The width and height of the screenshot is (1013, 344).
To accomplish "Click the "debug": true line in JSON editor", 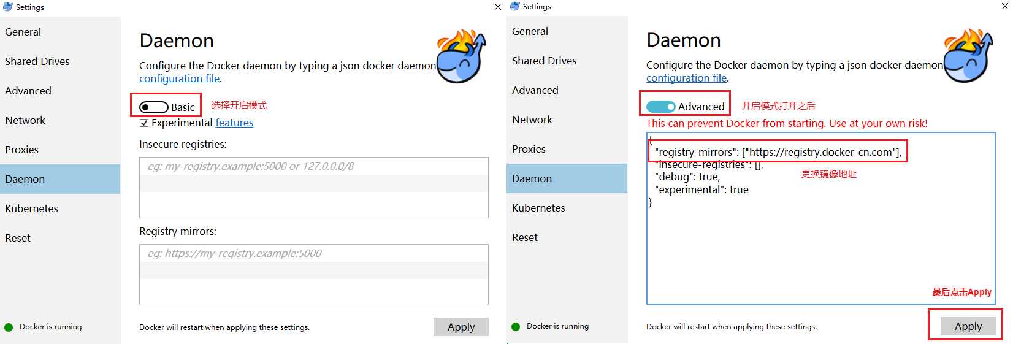I will pyautogui.click(x=687, y=177).
